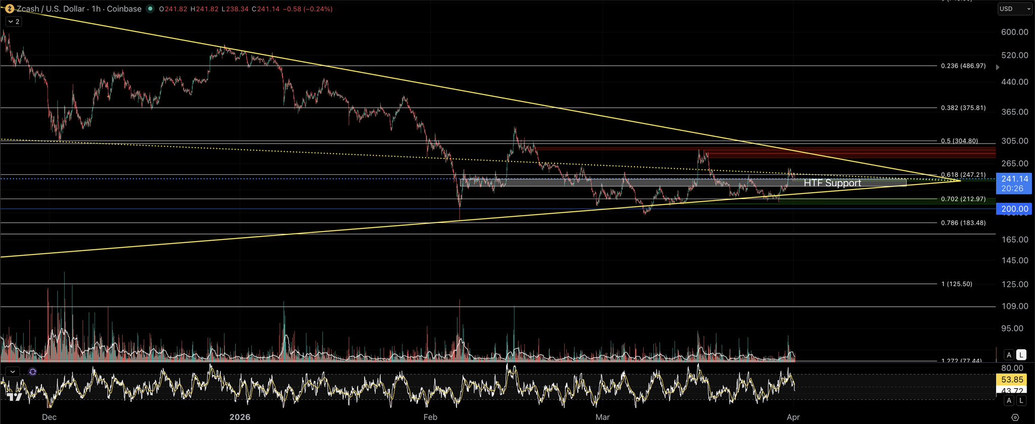The width and height of the screenshot is (1035, 424).
Task: Click the Mar label on time axis
Action: [x=603, y=417]
